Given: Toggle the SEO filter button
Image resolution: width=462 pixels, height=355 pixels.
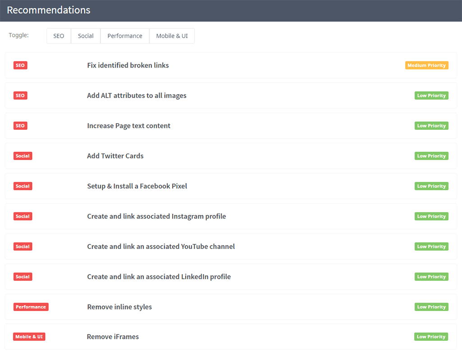Looking at the screenshot, I should [59, 36].
